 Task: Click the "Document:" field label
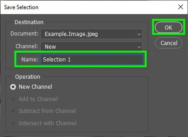click(24, 34)
